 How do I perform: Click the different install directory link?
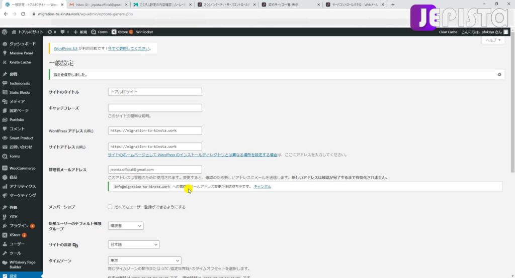point(193,155)
